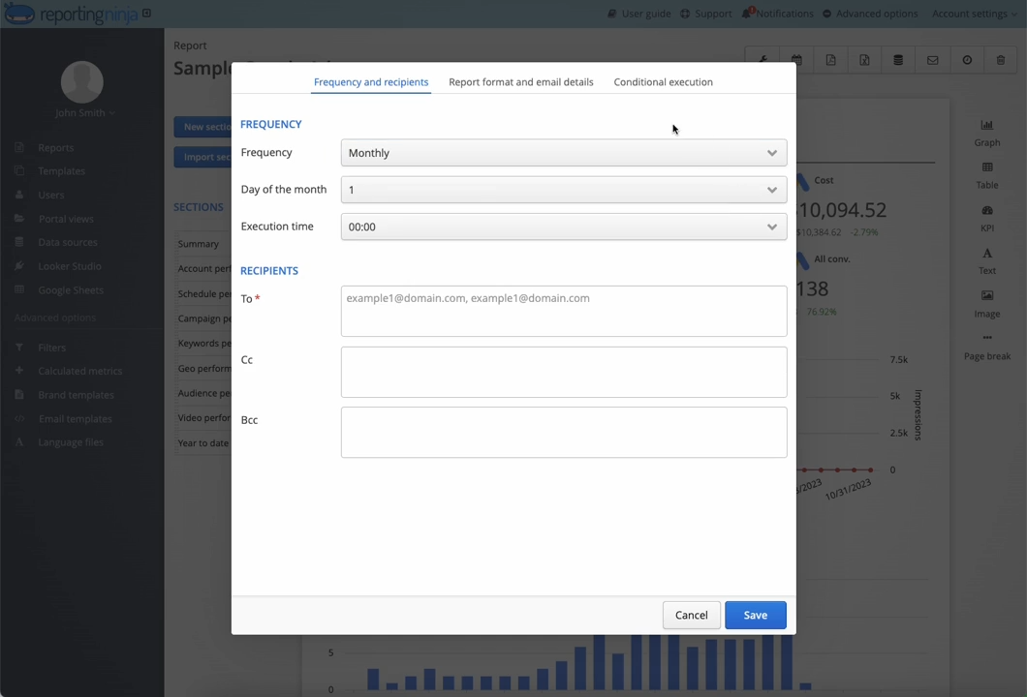Viewport: 1027px width, 697px height.
Task: Click into the To recipients field
Action: coord(563,311)
